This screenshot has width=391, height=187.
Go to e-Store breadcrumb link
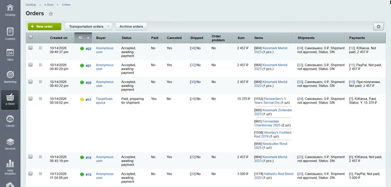point(49,5)
